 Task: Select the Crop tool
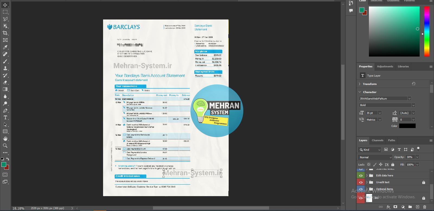[x=5, y=33]
